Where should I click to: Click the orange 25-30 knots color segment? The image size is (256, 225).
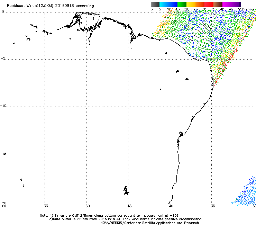point(200,4)
